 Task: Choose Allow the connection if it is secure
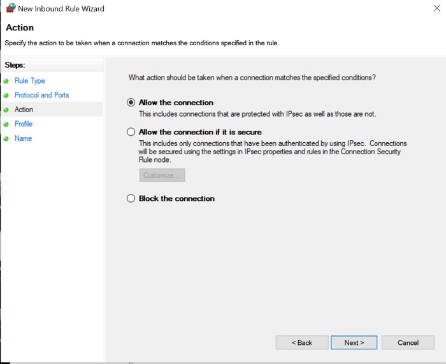(131, 132)
